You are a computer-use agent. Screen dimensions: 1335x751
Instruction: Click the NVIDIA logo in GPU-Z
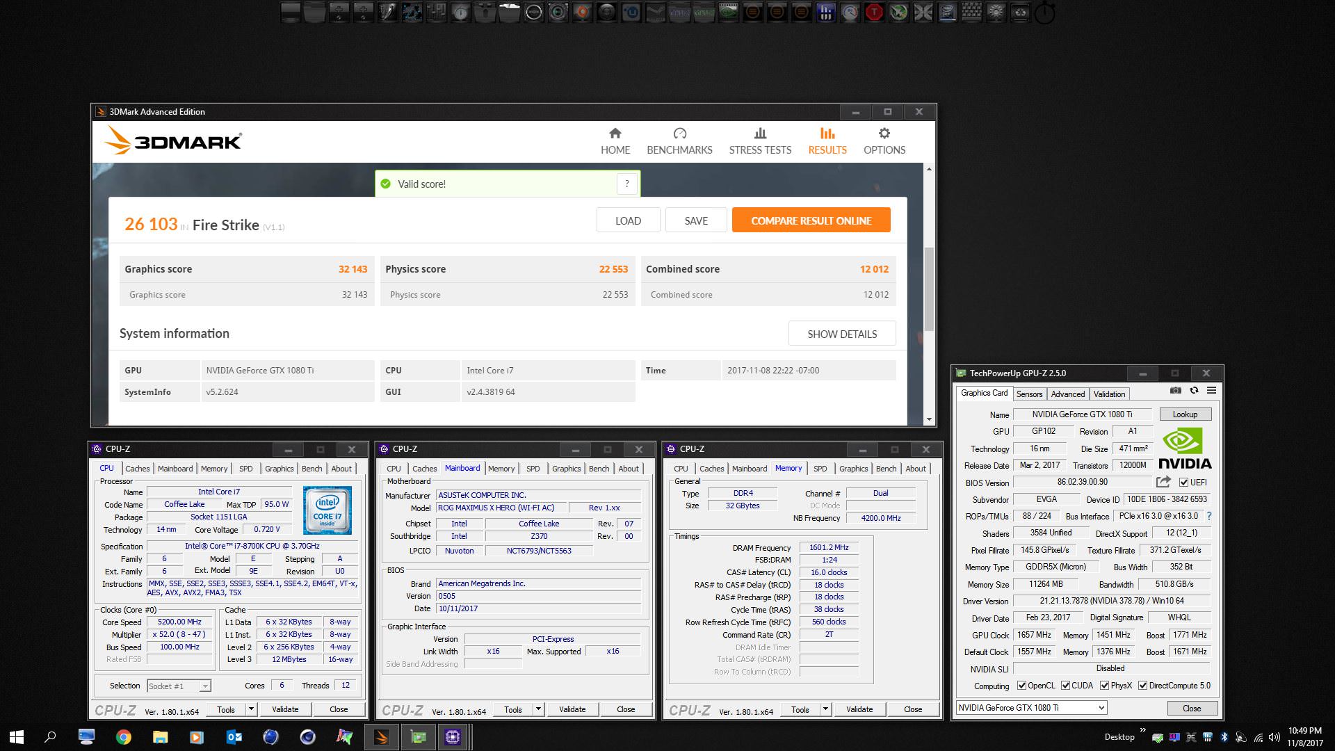point(1185,449)
